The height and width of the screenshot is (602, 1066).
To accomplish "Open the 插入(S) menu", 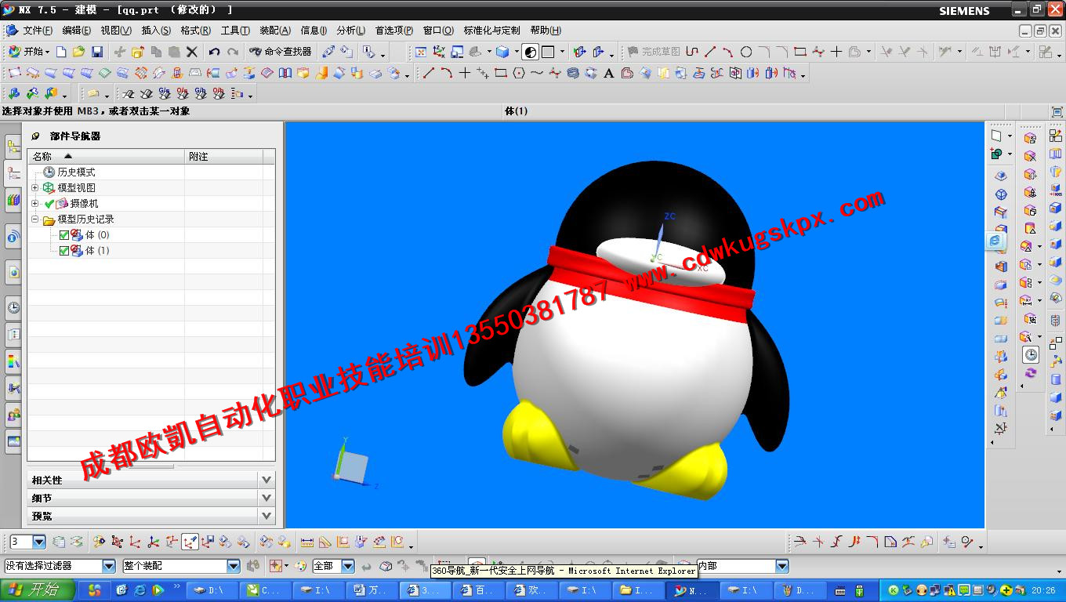I will point(156,31).
